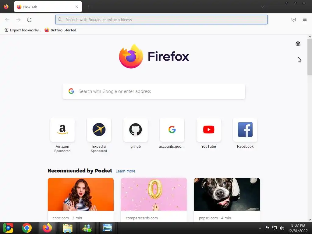Open the Firefox application menu
This screenshot has width=312, height=234.
coord(304,19)
